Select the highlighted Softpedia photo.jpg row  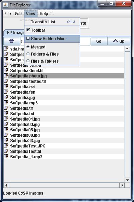click(64, 76)
